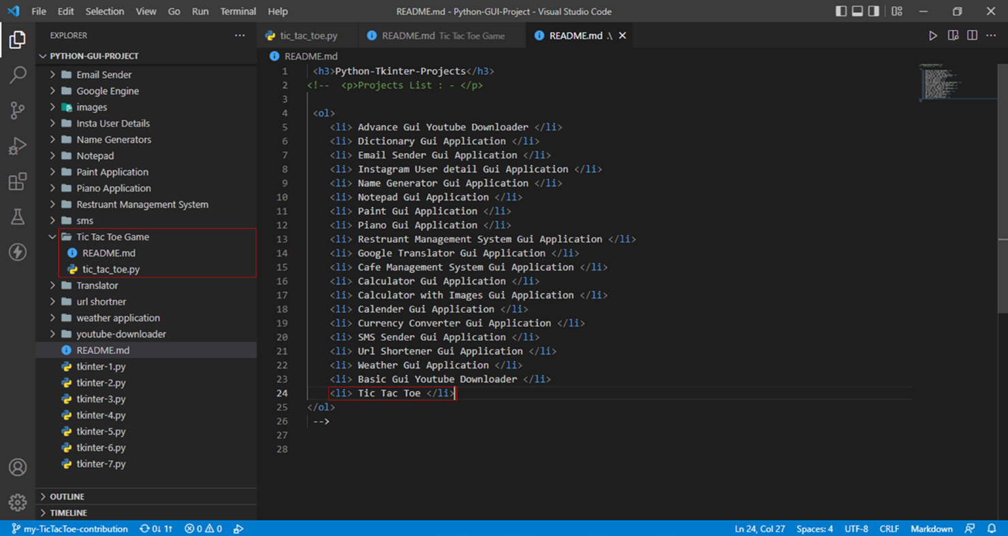Open notifications bell in status bar
Screen dimensions: 1008x536
tap(992, 529)
